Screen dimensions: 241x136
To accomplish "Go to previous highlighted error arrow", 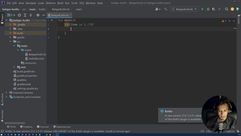I will [229, 21].
